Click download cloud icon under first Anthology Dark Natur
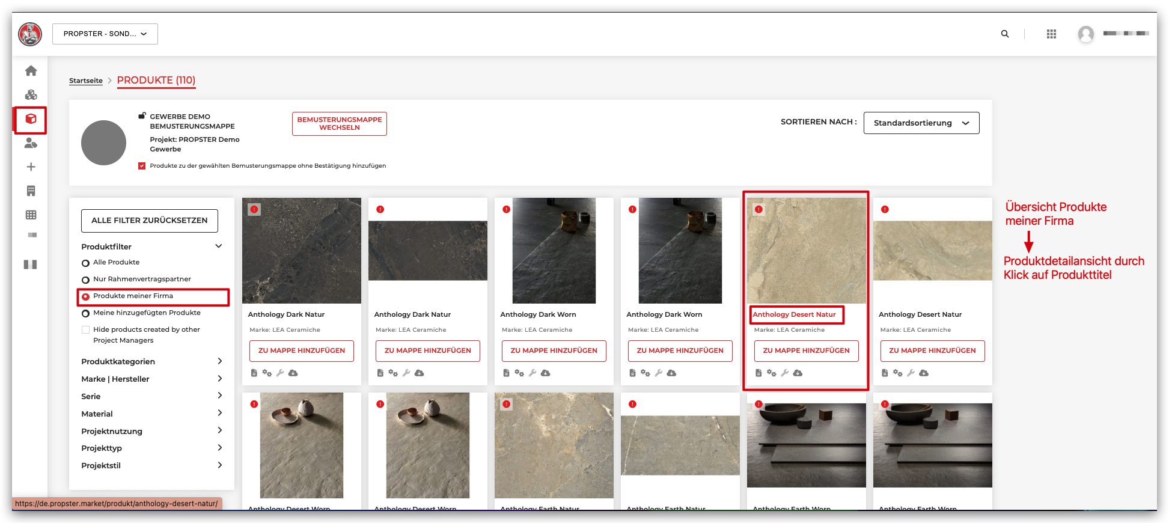The height and width of the screenshot is (523, 1169). 293,373
